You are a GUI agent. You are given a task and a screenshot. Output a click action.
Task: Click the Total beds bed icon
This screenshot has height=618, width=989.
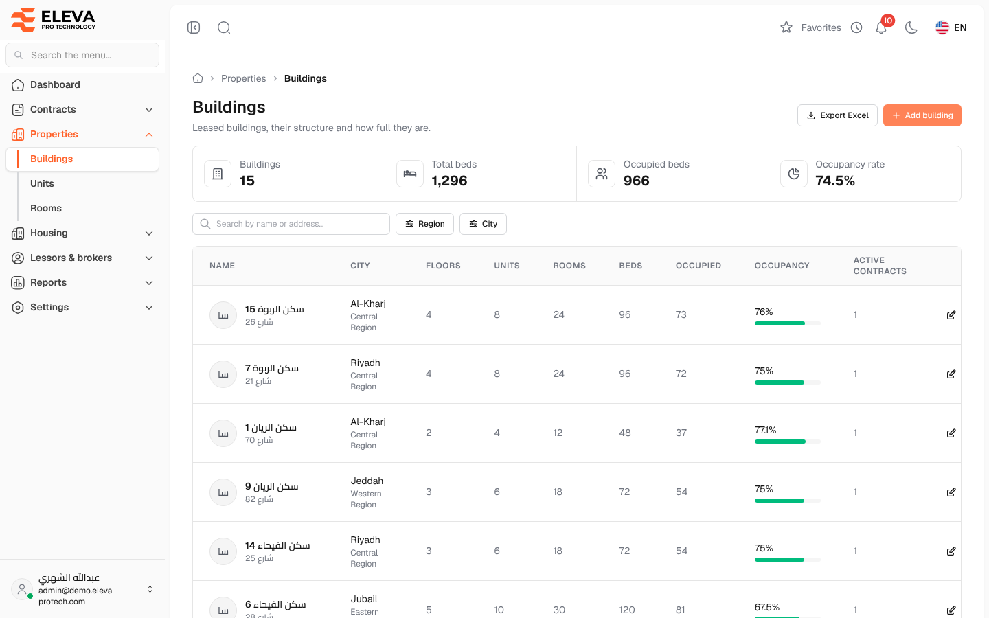[x=410, y=174]
